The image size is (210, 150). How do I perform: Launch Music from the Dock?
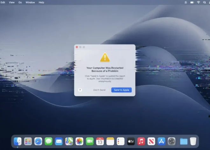point(141,141)
